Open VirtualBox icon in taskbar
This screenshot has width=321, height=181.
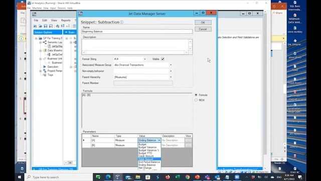(x=118, y=177)
